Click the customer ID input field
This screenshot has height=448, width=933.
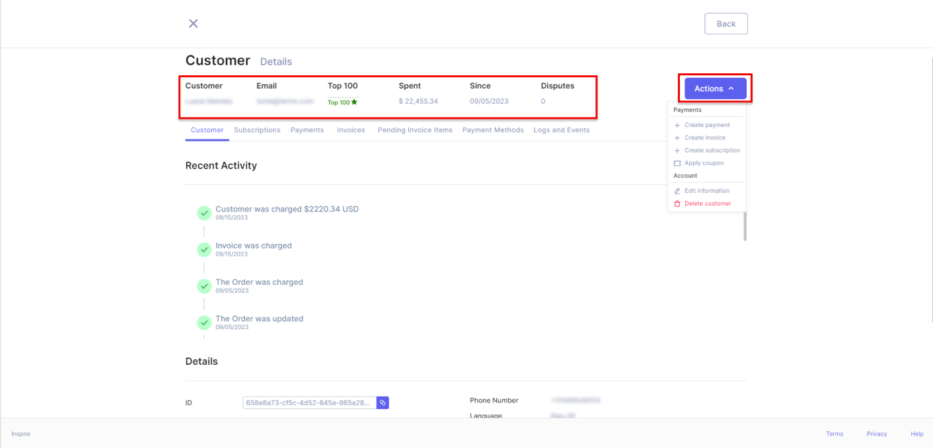(x=310, y=402)
